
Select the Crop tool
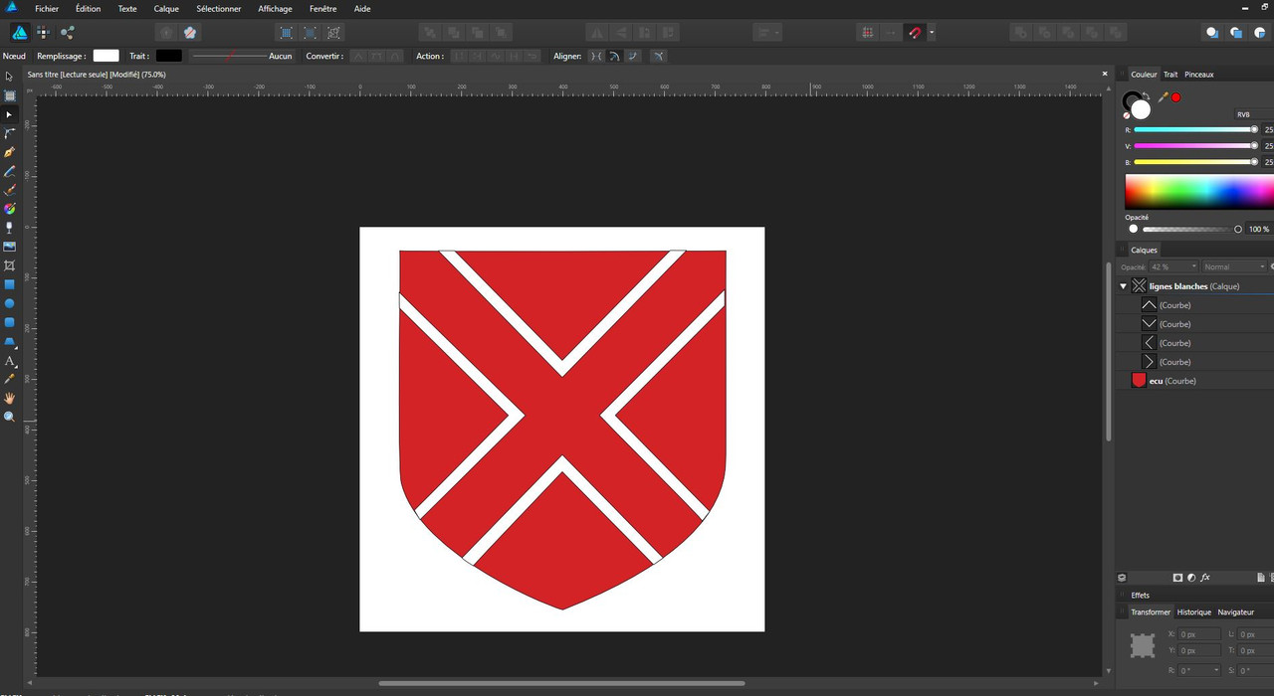tap(9, 265)
